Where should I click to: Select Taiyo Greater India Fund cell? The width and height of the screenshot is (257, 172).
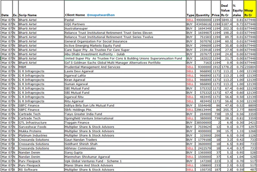pyautogui.click(x=125, y=114)
